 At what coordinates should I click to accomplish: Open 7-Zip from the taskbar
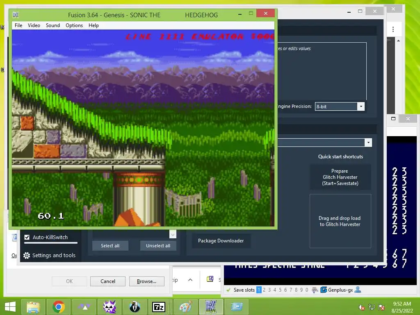159,307
